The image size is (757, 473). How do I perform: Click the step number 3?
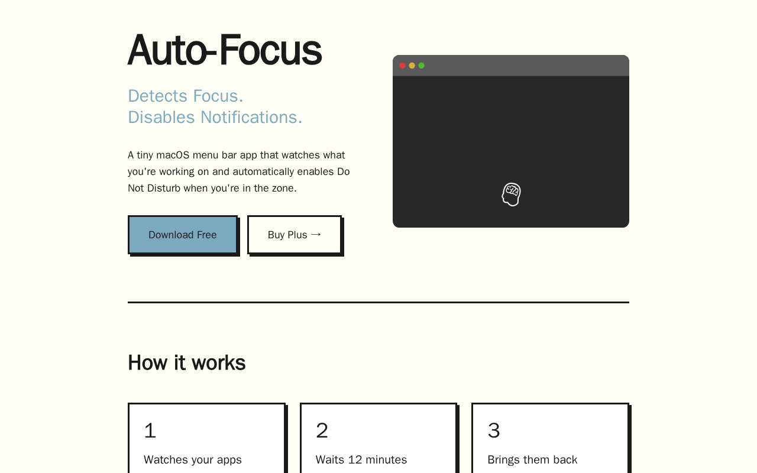coord(494,430)
